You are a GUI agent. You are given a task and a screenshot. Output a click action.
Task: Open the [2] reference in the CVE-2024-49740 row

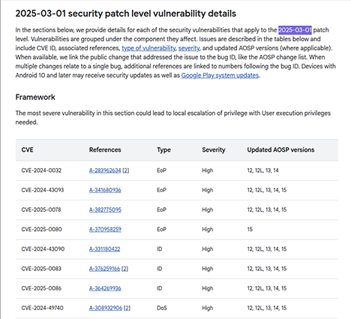(127, 308)
